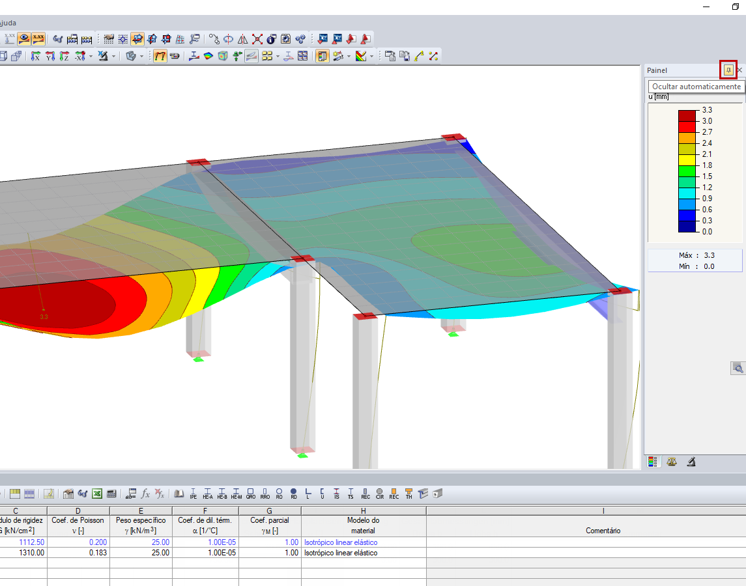Click the rotate-around-axis icon
This screenshot has height=586, width=746.
(x=229, y=39)
